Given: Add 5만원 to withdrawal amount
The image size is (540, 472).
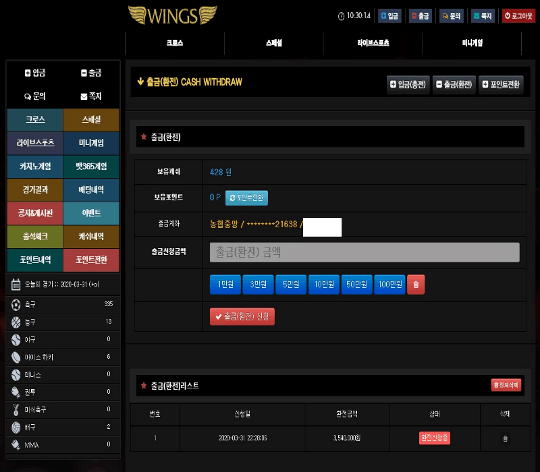Looking at the screenshot, I should [291, 285].
